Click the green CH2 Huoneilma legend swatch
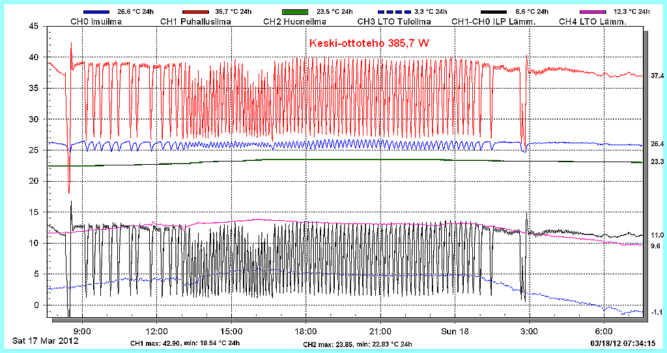Image resolution: width=667 pixels, height=353 pixels. click(x=297, y=12)
